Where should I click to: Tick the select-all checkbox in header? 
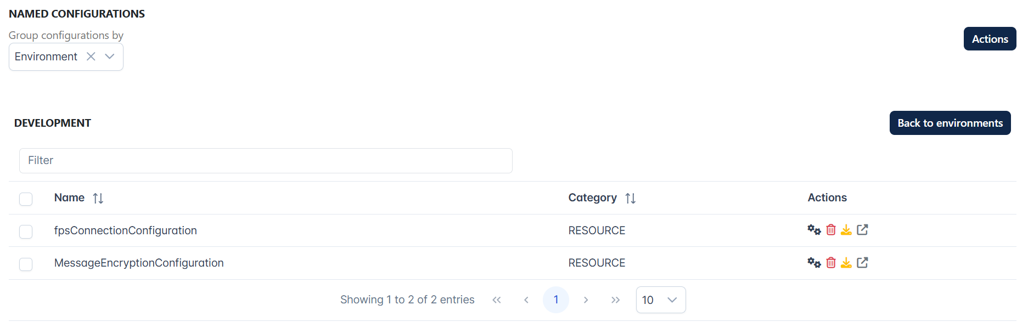26,199
